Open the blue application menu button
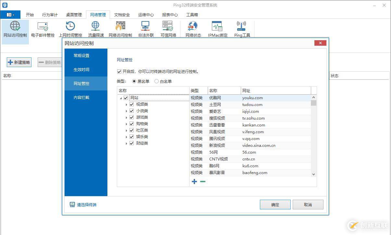Screen dimensions: 391x235 tap(10, 15)
